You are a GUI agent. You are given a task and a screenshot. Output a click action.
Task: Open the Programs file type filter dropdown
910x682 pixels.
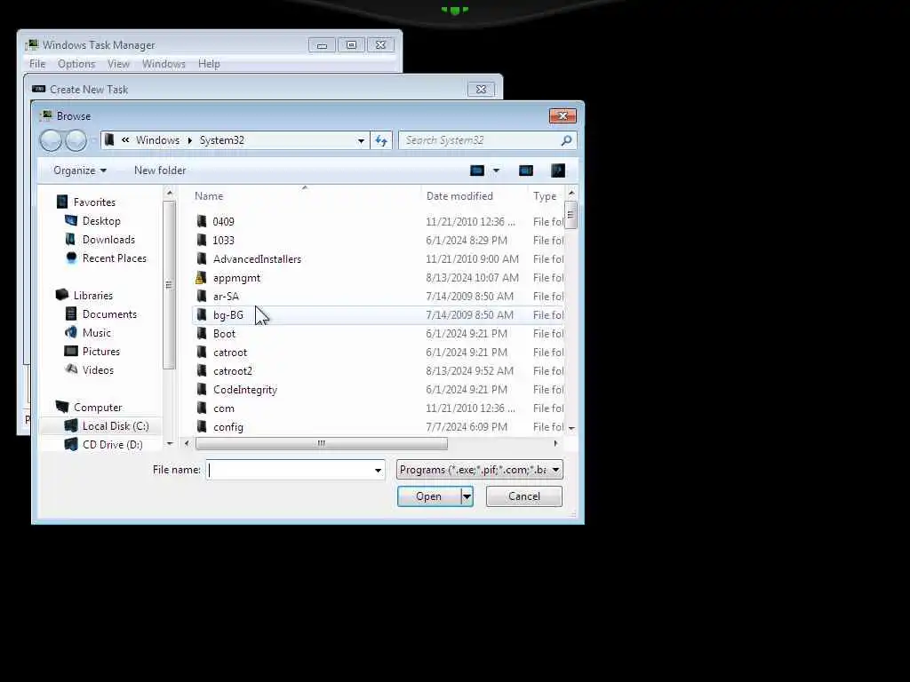[479, 470]
